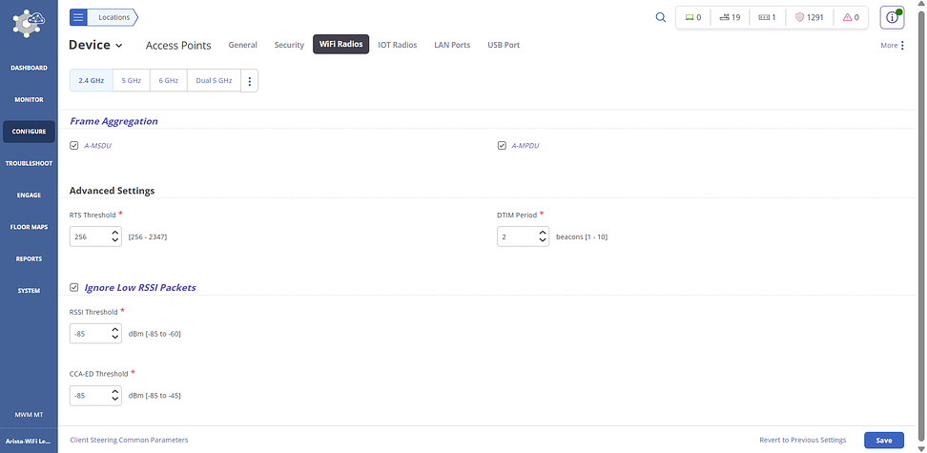The height and width of the screenshot is (453, 927).
Task: Open the More options menu
Action: (893, 45)
